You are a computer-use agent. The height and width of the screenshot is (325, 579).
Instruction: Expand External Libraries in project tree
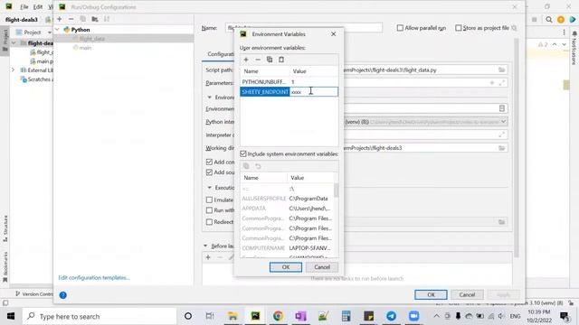[x=13, y=70]
